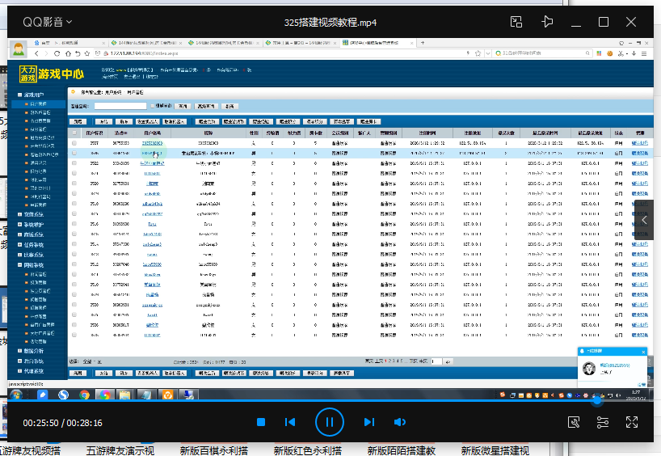661x456 pixels.
Task: Select the 新版陌陌搭建教 item
Action: pos(401,450)
